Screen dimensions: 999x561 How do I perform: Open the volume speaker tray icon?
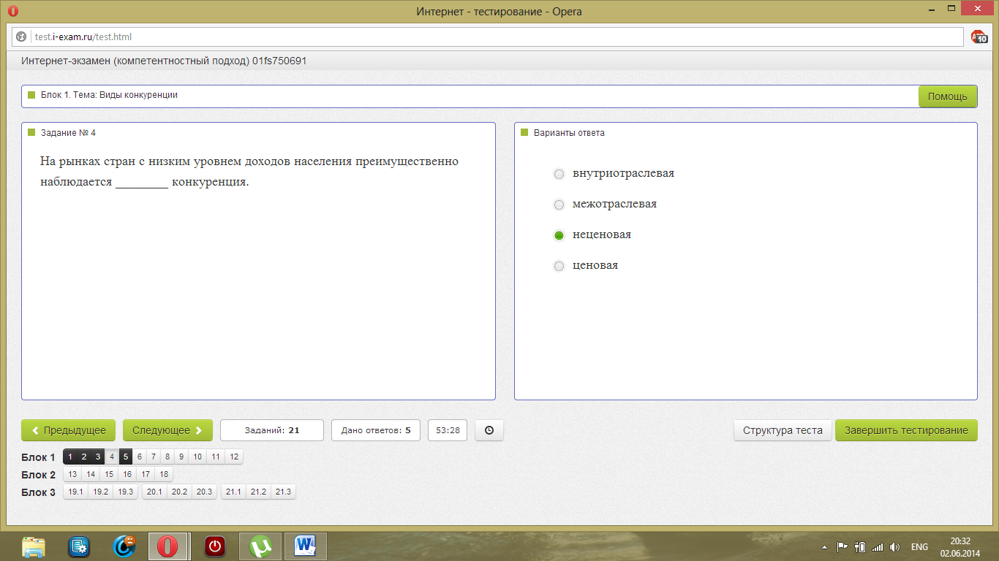895,546
